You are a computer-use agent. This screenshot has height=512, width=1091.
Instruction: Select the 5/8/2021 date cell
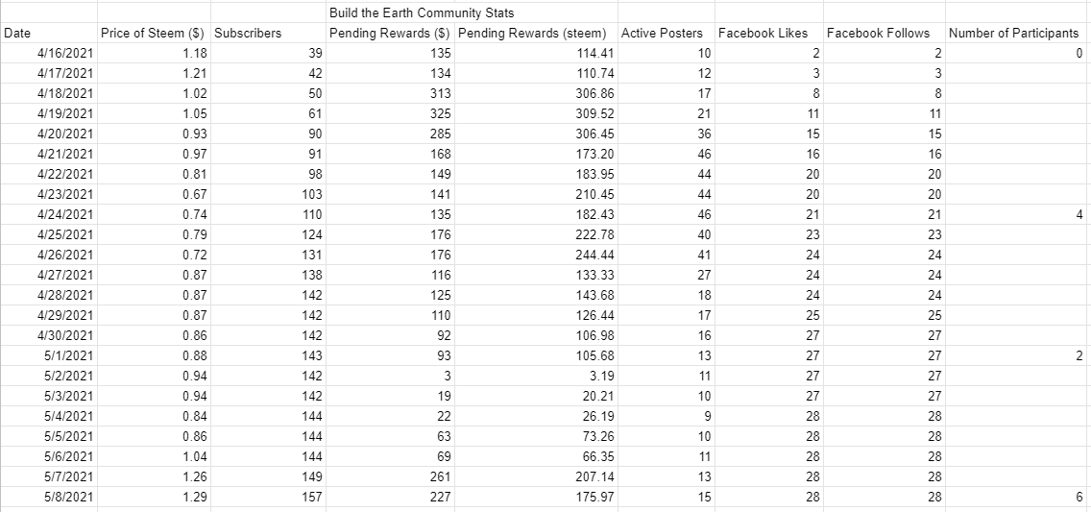click(49, 497)
